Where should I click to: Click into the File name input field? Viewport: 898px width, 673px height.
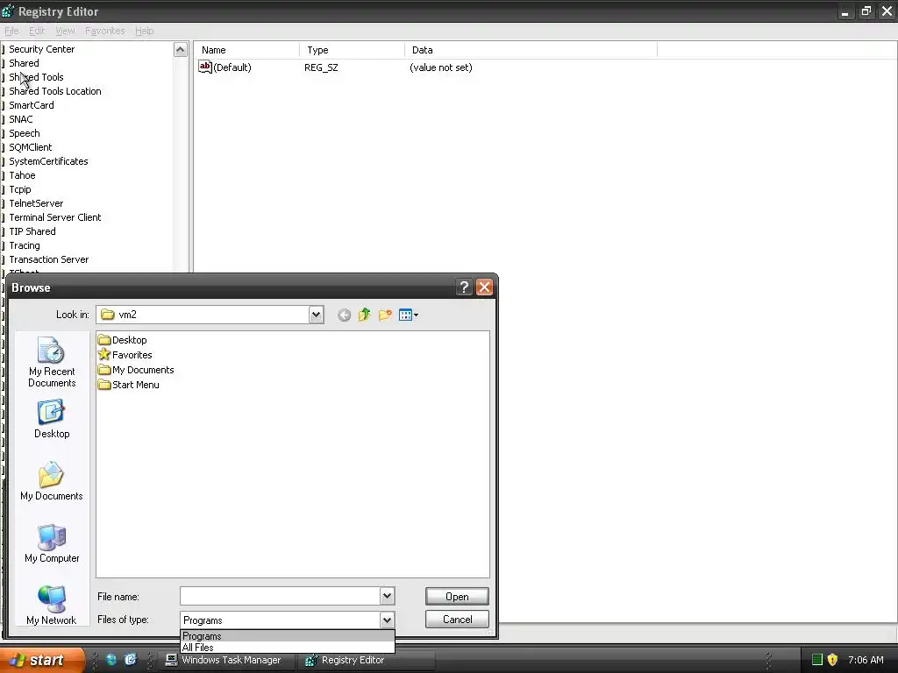[x=280, y=596]
